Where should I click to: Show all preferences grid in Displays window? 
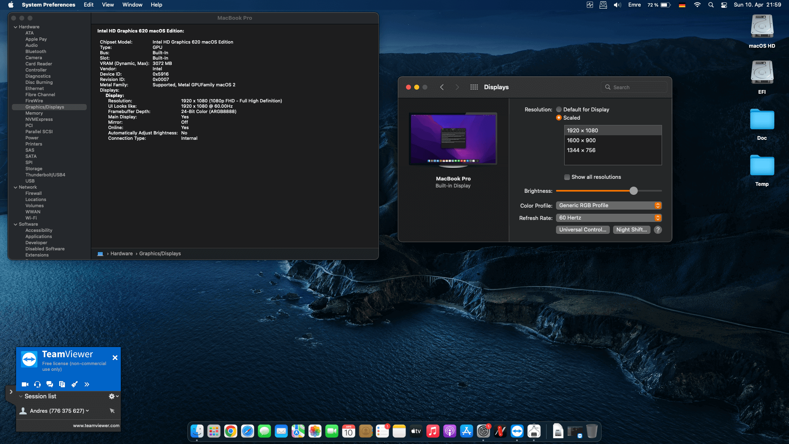(474, 87)
